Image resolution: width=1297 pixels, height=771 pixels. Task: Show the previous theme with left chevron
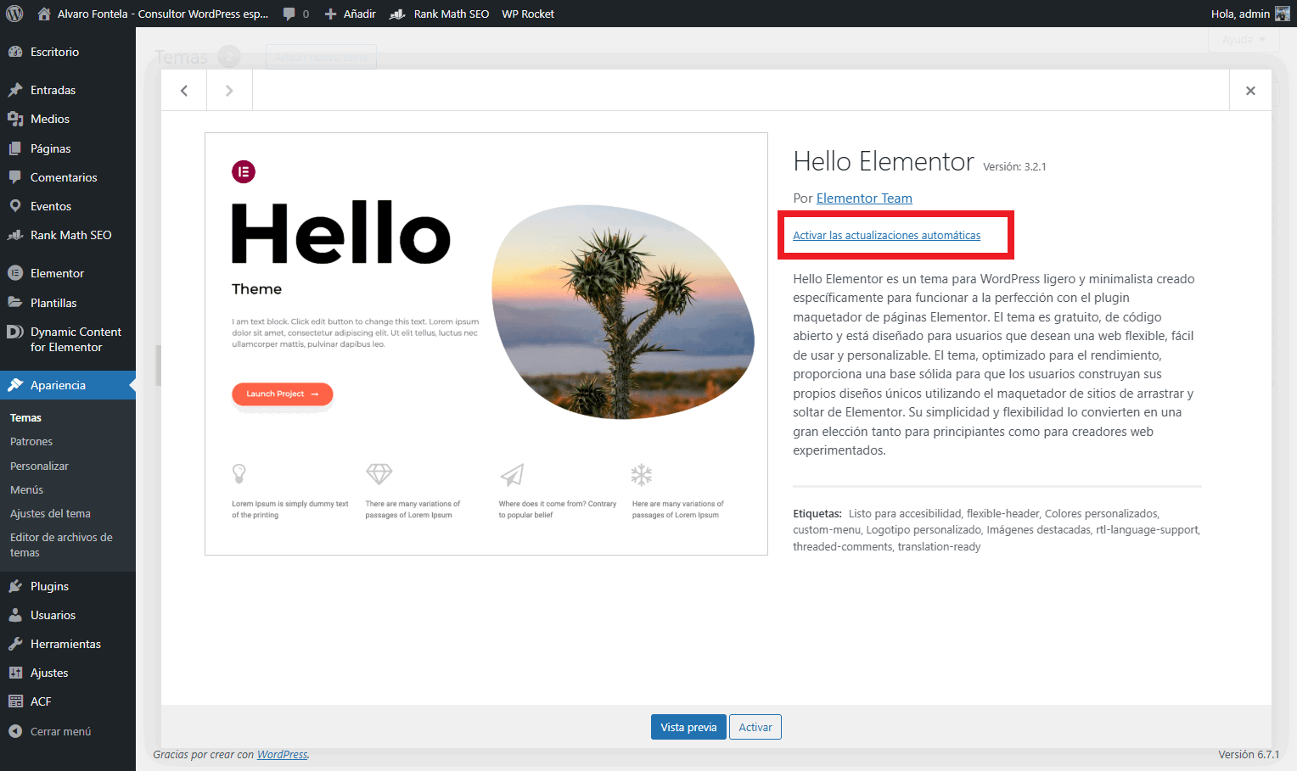(x=184, y=91)
